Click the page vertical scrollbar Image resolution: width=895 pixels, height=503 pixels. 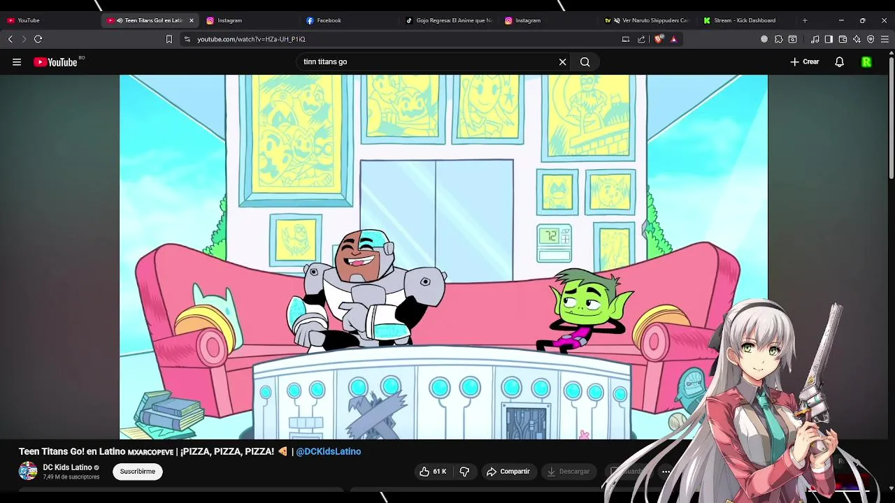[891, 119]
